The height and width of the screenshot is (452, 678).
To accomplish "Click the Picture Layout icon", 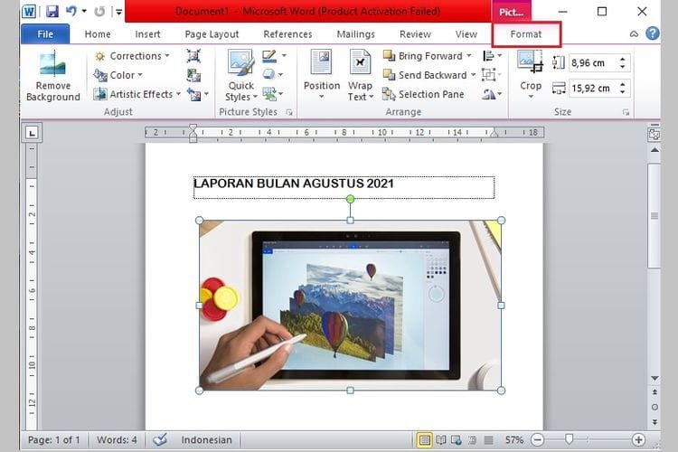I will (269, 93).
